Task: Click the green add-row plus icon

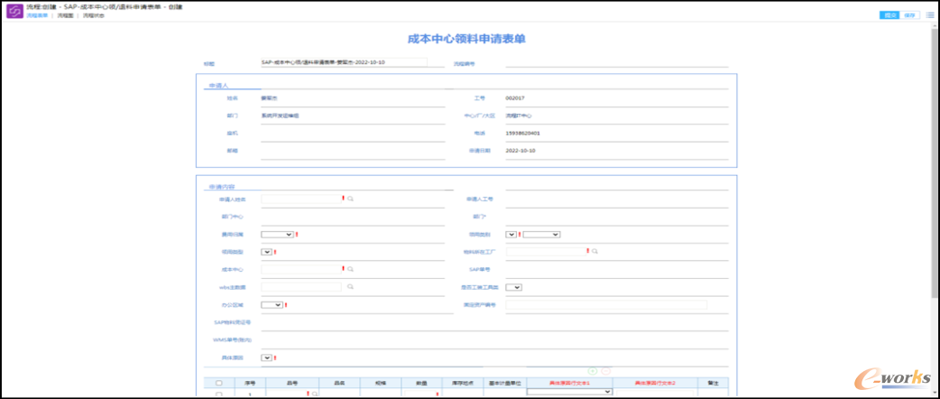Action: tap(593, 371)
